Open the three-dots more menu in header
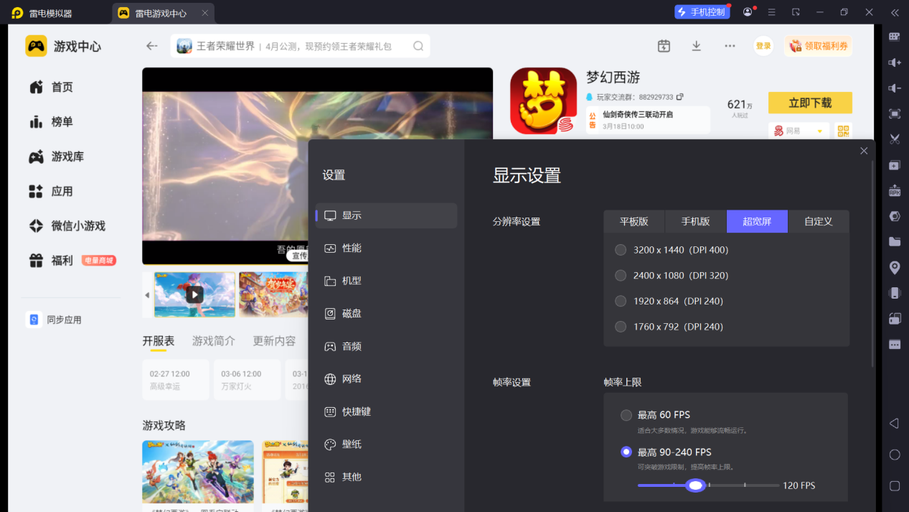 coord(730,46)
